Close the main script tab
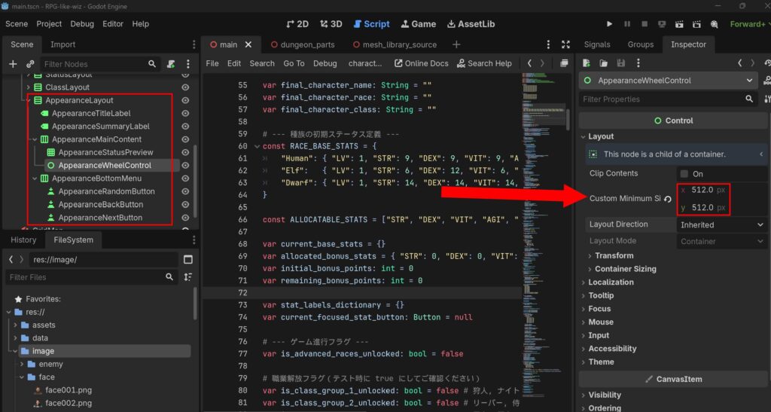The width and height of the screenshot is (771, 412). (248, 44)
